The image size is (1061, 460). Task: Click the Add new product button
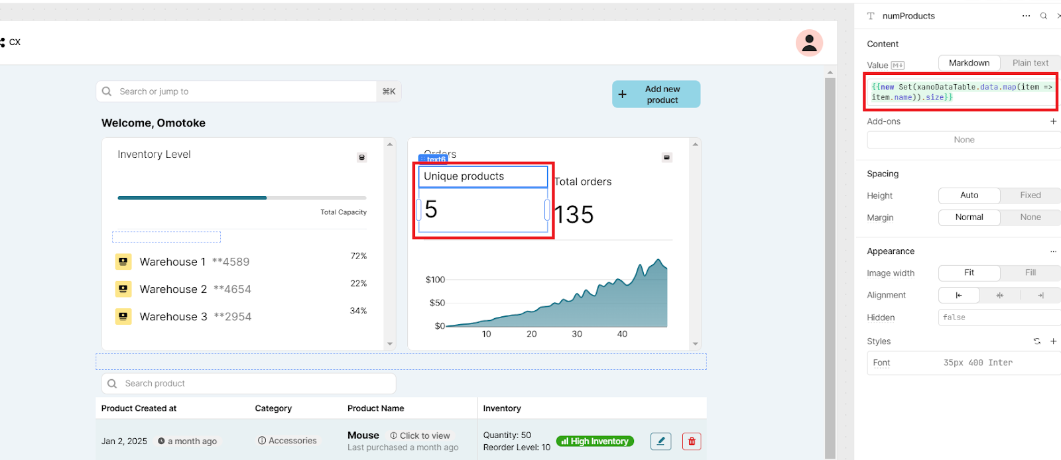(656, 94)
